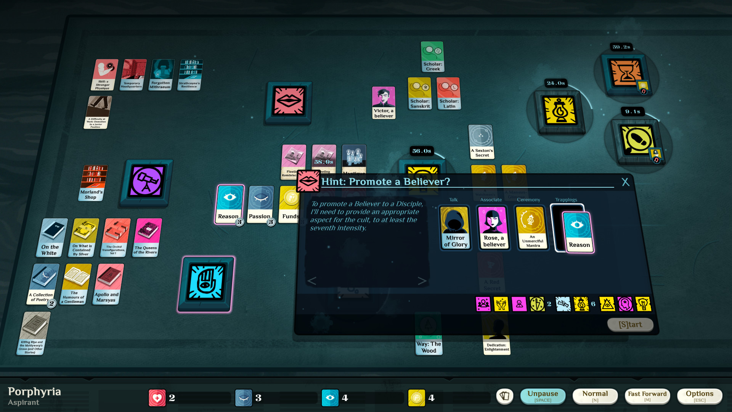732x412 pixels.
Task: Click the Ceremony tab in hint dialog
Action: coord(528,200)
